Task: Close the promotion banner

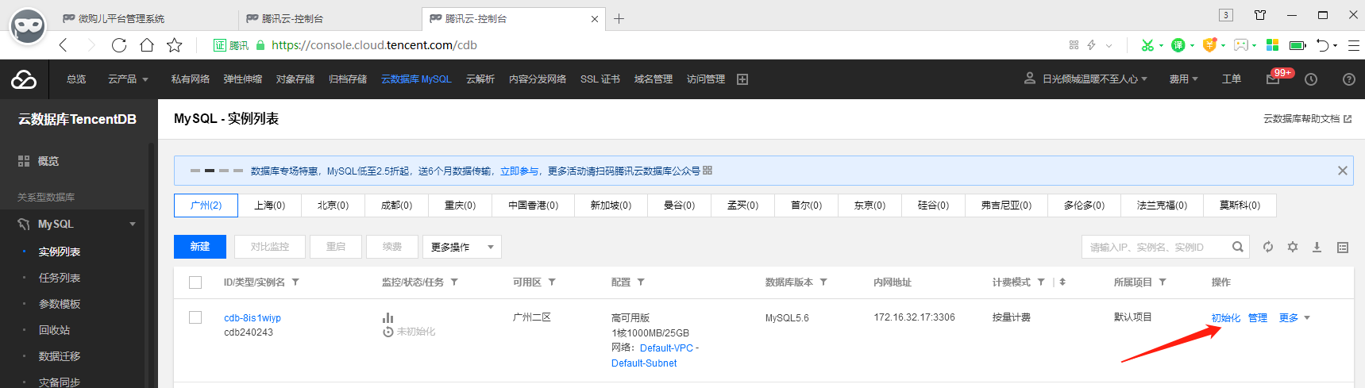Action: click(x=1343, y=171)
